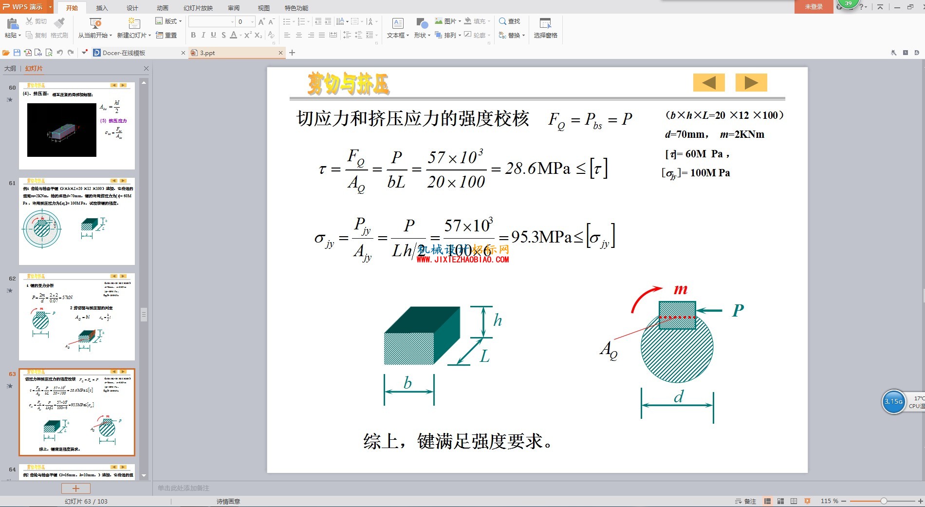The height and width of the screenshot is (507, 925).
Task: Toggle bold formatting
Action: click(x=193, y=35)
